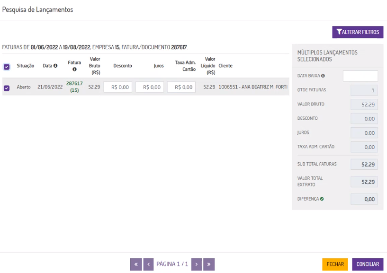Click the green check icon beside Diferença
This screenshot has height=273, width=387.
click(322, 199)
